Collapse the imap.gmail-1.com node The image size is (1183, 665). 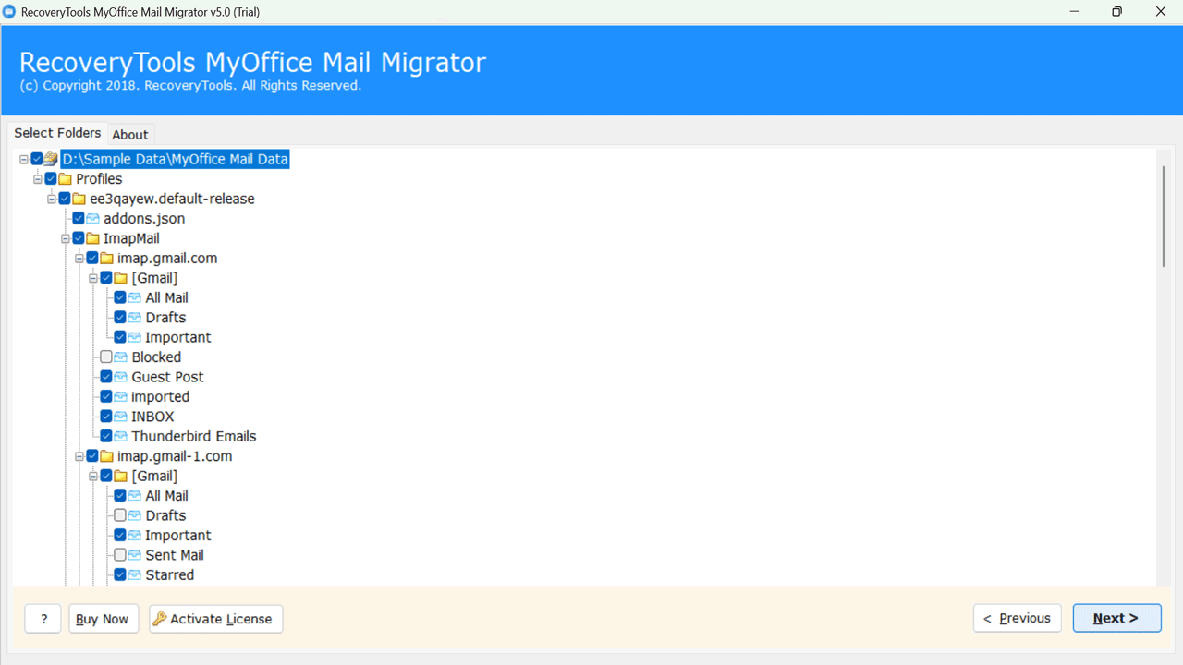(x=79, y=456)
